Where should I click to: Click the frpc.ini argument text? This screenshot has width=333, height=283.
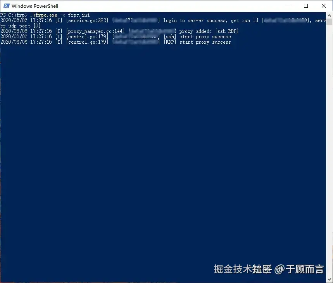(79, 15)
